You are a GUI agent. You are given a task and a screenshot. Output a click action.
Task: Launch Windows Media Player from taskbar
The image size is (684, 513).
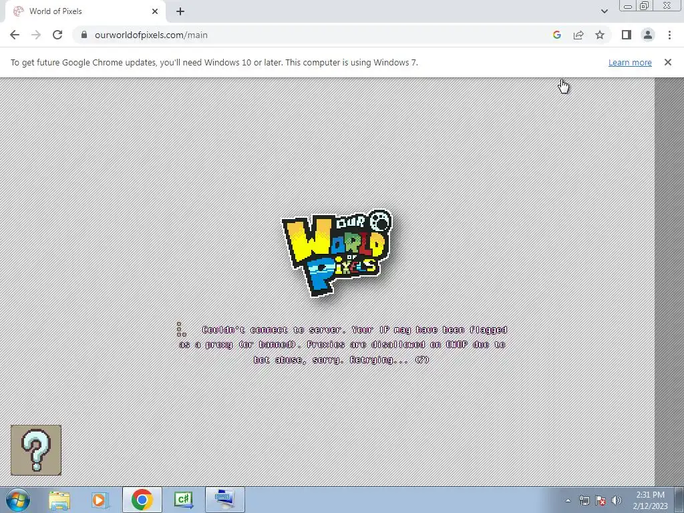100,500
